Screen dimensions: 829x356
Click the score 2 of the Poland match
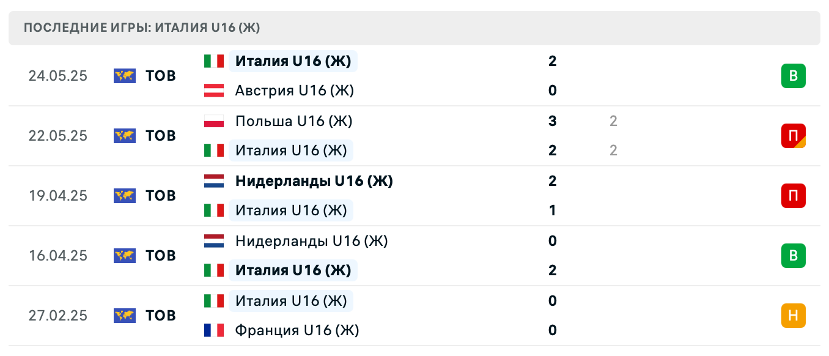click(x=552, y=150)
